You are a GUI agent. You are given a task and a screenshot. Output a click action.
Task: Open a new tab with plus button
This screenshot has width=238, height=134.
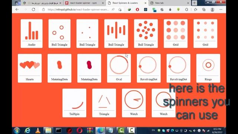tap(194, 3)
